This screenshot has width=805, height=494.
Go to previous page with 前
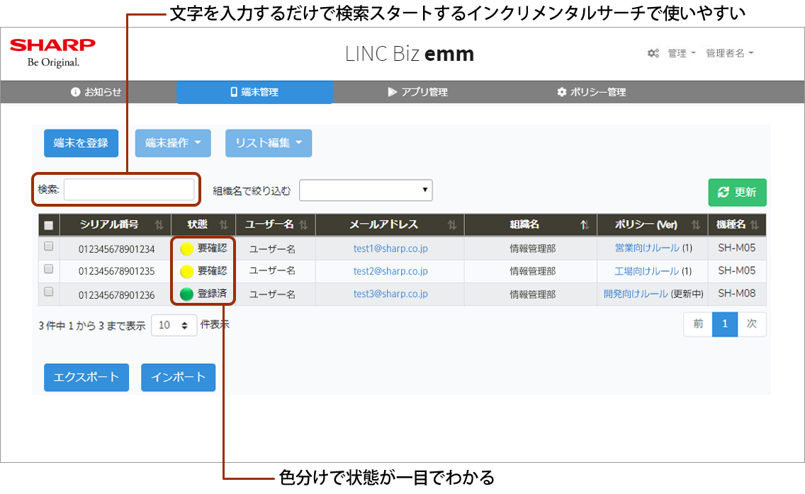click(698, 323)
